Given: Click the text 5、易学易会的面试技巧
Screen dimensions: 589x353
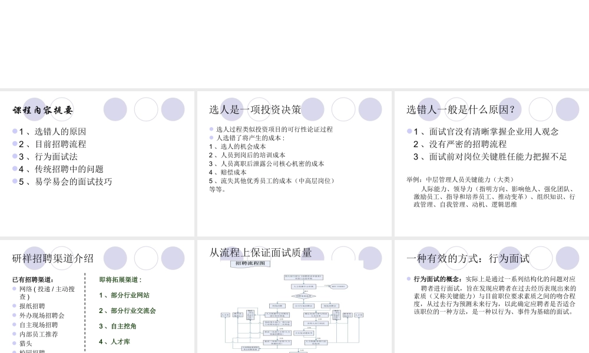Looking at the screenshot, I should click(65, 182).
